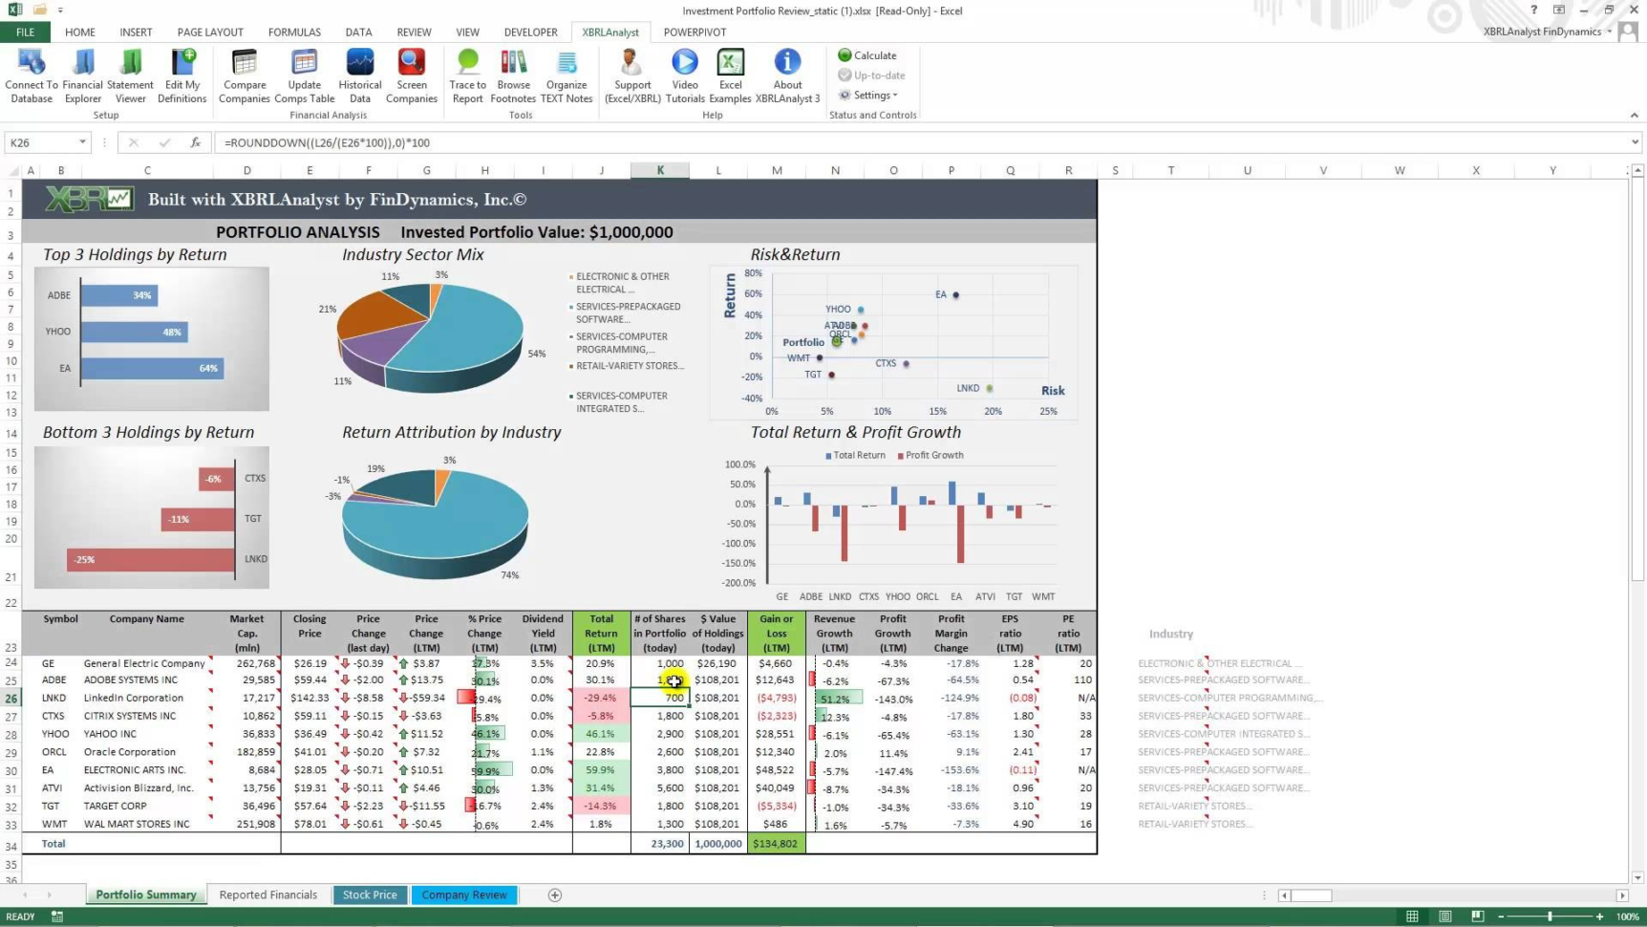Expand the Quick Access Toolbar customize menu
Viewport: 1647px width, 927px height.
pyautogui.click(x=59, y=10)
